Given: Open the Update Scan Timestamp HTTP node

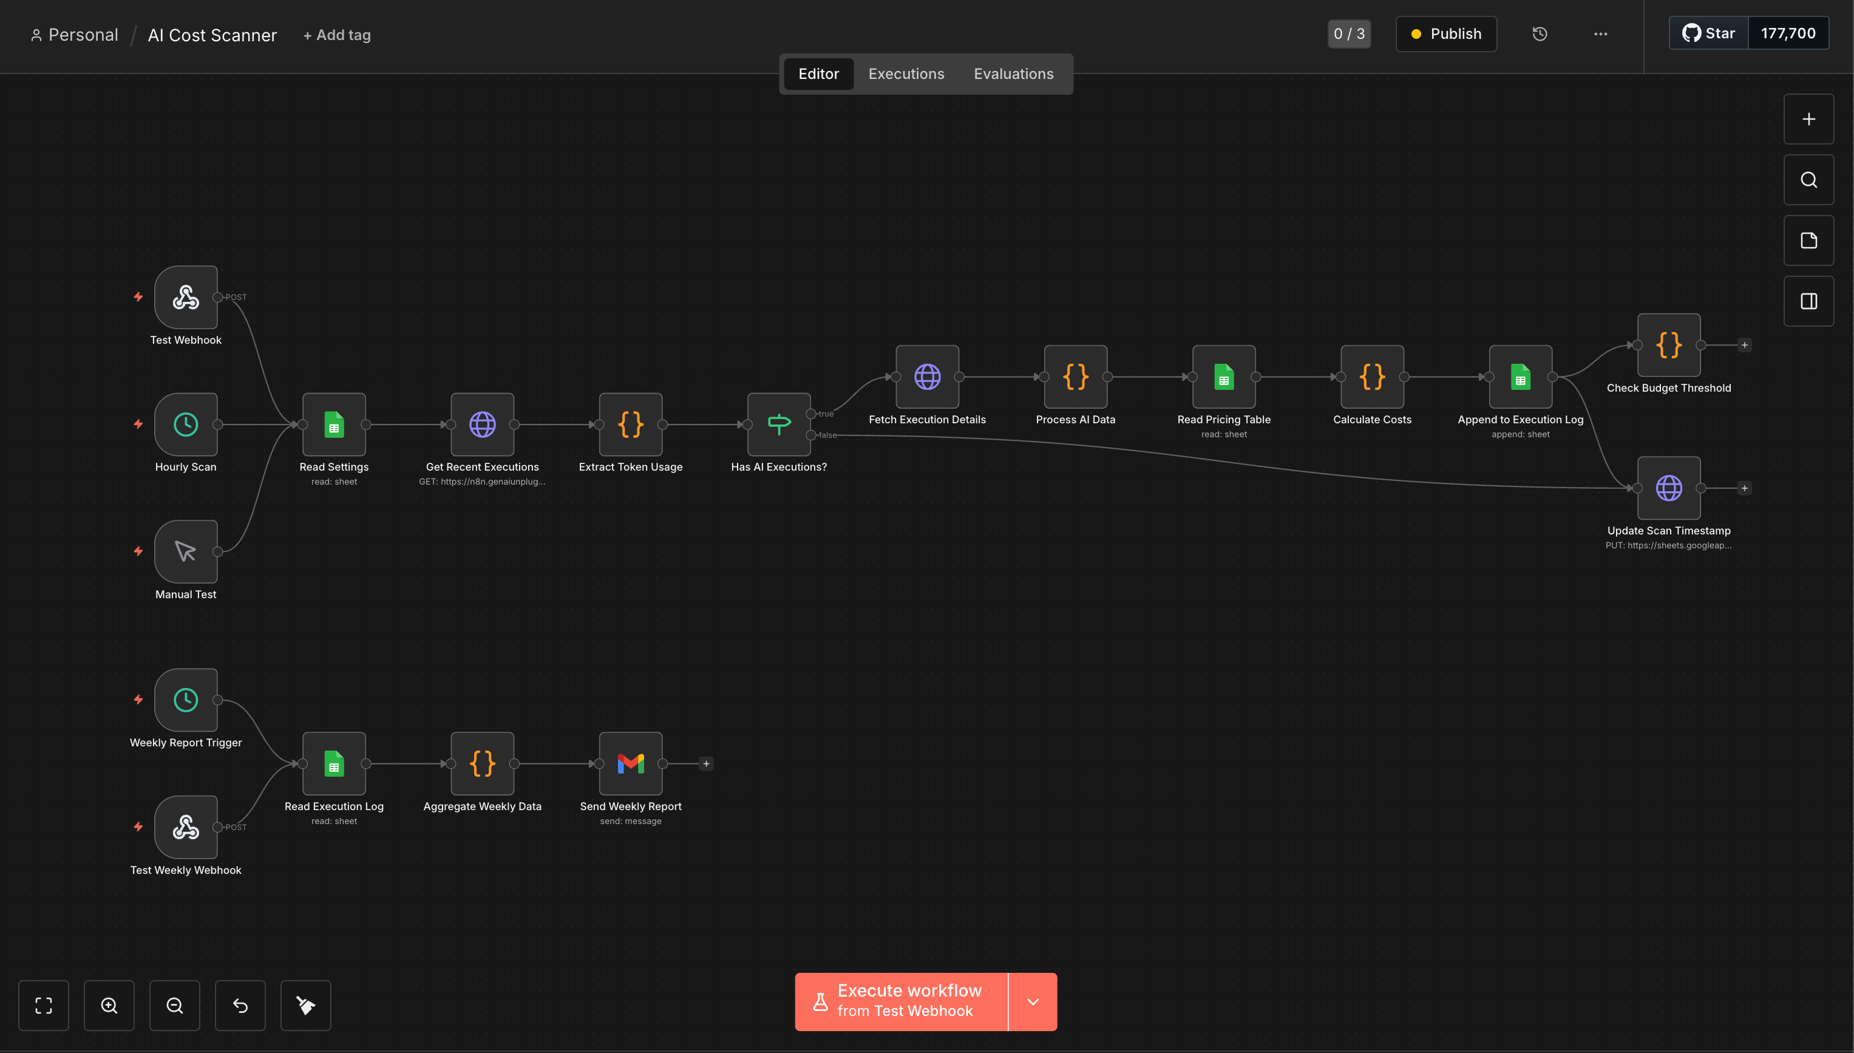Looking at the screenshot, I should [x=1668, y=488].
